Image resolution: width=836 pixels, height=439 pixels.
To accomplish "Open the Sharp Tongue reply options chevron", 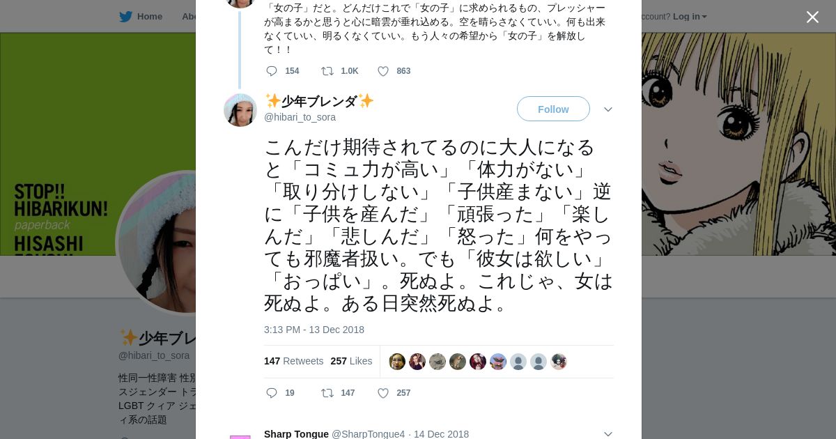I will [607, 434].
